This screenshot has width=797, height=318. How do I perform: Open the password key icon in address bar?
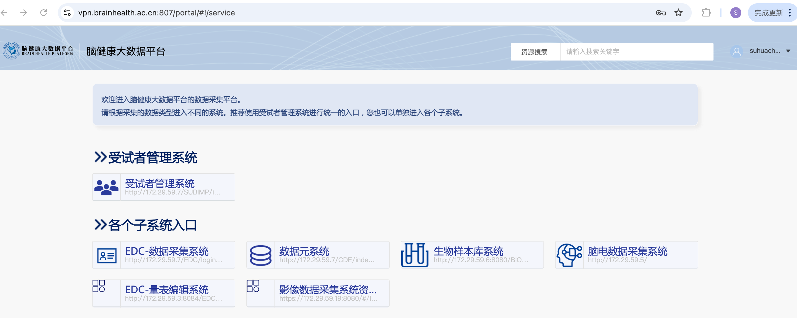tap(660, 13)
